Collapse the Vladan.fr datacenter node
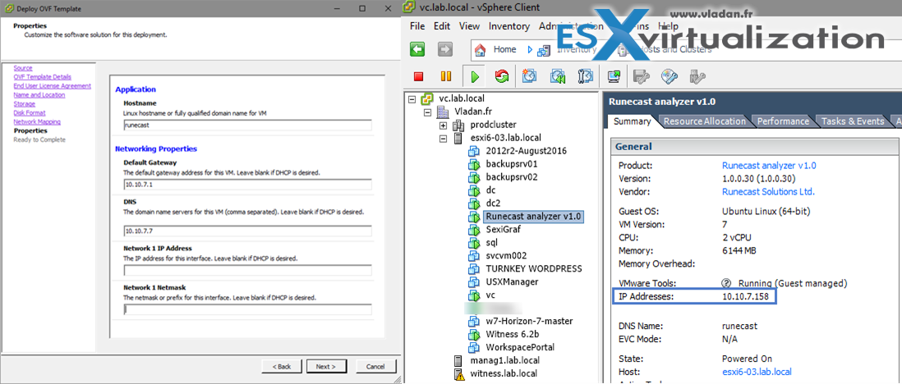Screen dimensions: 902x384 [x=427, y=112]
